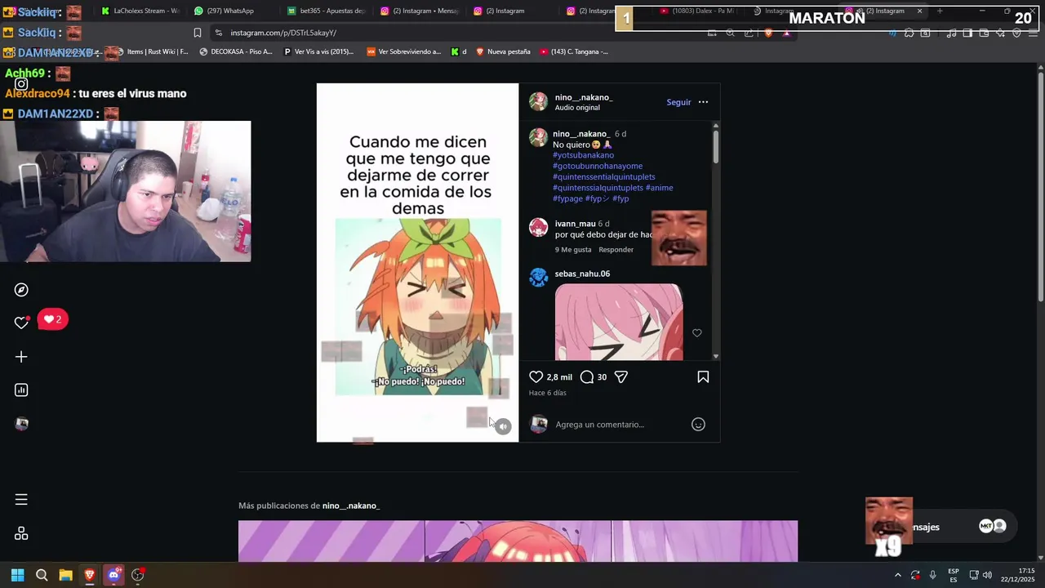Open the Items | Rust Wiki bookmark

(151, 51)
